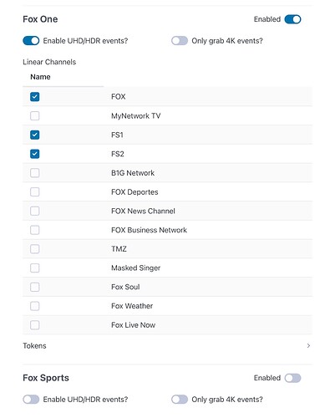Select the Fox Weather name
Viewport: 330px width, 418px height.
tap(132, 306)
